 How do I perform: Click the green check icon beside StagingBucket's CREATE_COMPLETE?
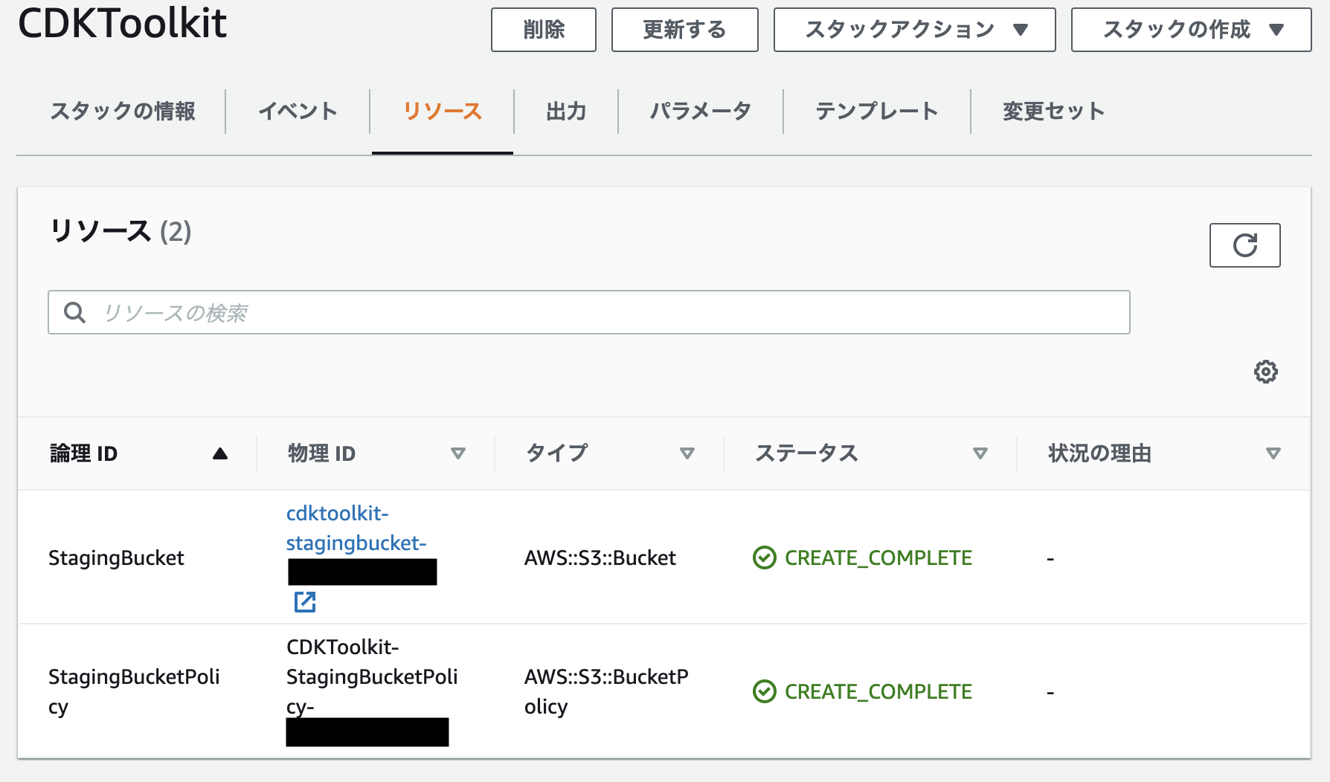tap(764, 557)
